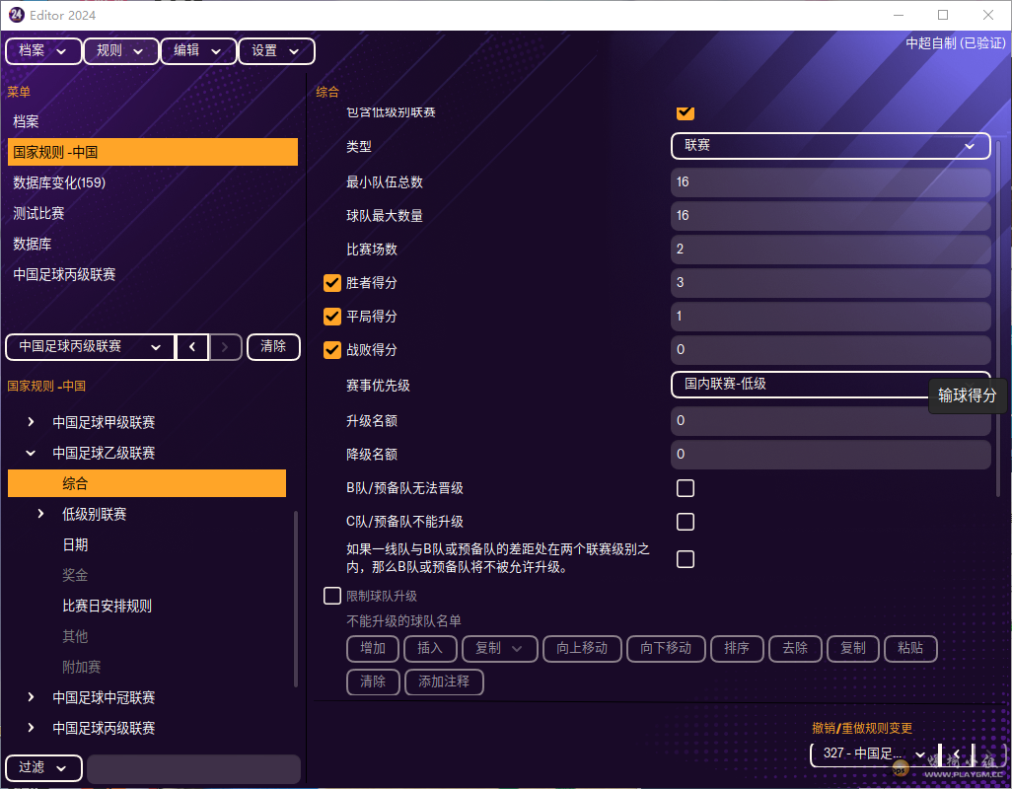
Task: Enable the B队/预备队无法晋级 checkbox
Action: pos(686,487)
